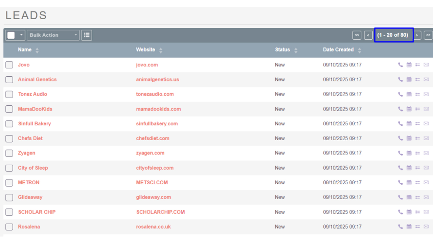This screenshot has width=433, height=244.
Task: Go to next page of leads
Action: [x=417, y=35]
